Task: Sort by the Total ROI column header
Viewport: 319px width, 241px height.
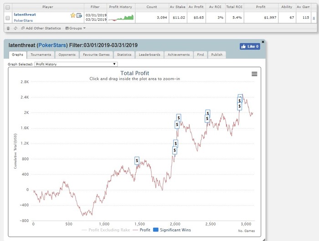Action: (x=234, y=7)
